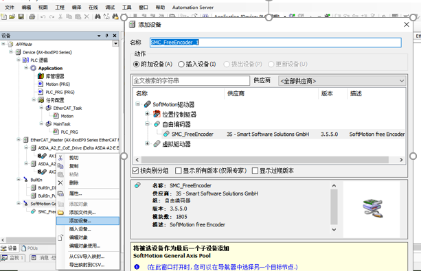Screen dimensions: 421x271
Task: Pin the 设备 panel with pushpin icon
Action: pyautogui.click(x=106, y=36)
